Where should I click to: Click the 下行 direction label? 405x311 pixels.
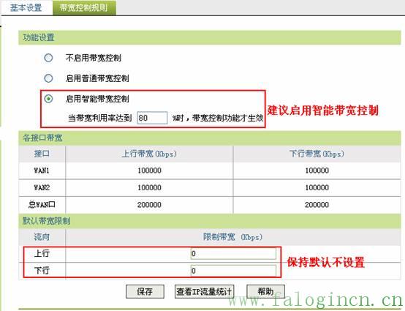[42, 271]
